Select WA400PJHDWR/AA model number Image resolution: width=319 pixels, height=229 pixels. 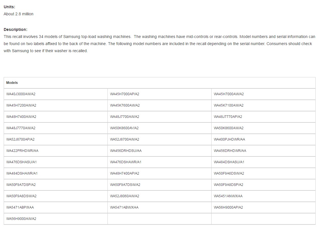tap(229, 139)
